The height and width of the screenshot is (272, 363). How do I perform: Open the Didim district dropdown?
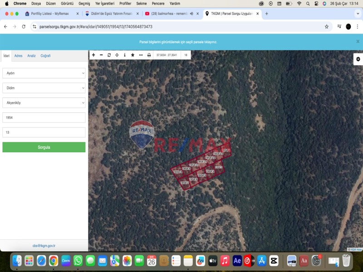[44, 88]
